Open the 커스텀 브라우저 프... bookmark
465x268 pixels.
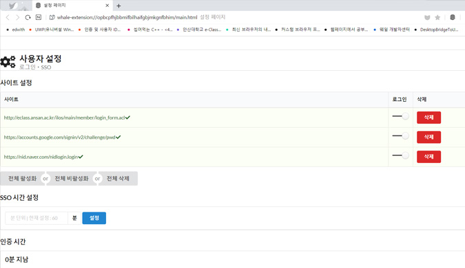[298, 30]
